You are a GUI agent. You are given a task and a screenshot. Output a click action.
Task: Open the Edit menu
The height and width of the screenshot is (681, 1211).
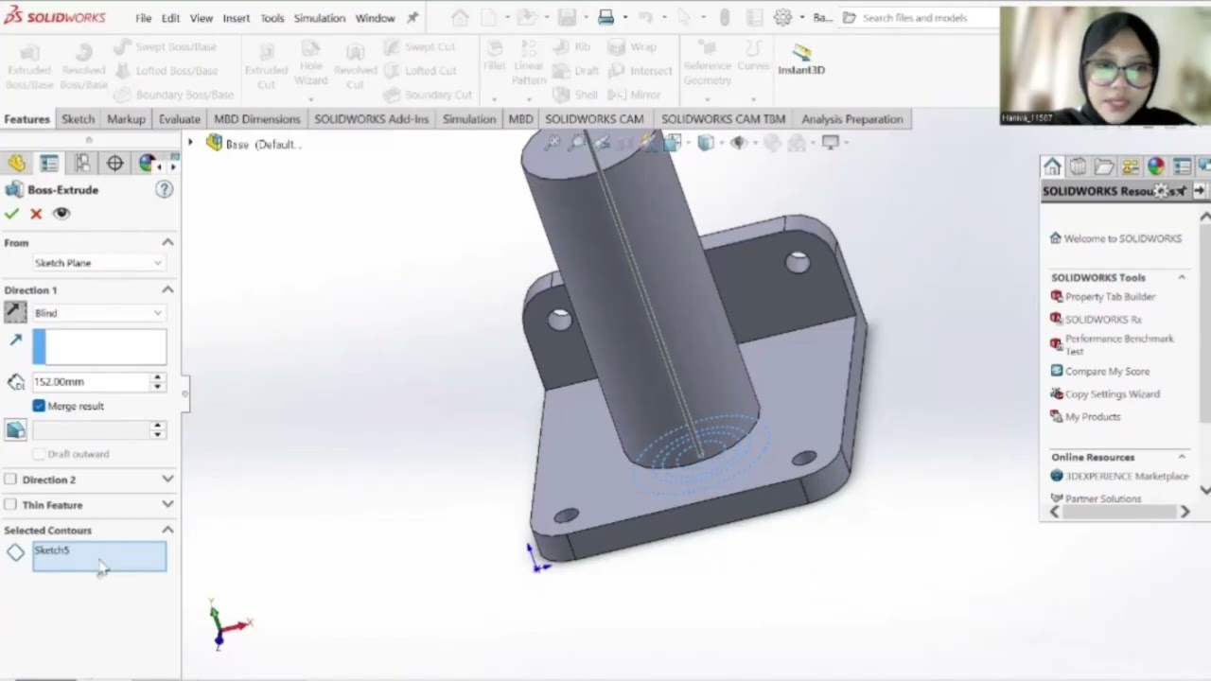pyautogui.click(x=170, y=18)
